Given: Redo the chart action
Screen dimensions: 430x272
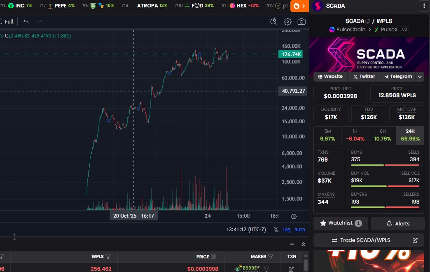Looking at the screenshot, I should click(40, 22).
